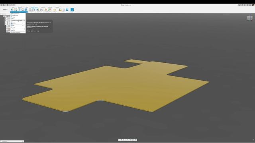Click the Save icon in quick access bar
Viewport: 255px width, 143px height.
pyautogui.click(x=7, y=5)
